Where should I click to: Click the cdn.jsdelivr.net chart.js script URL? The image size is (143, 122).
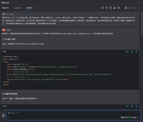pos(39,80)
